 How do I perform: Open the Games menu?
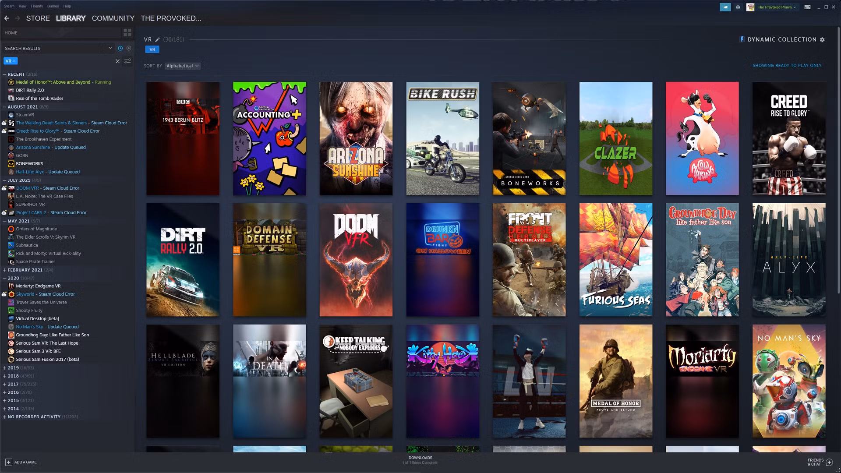click(x=53, y=6)
